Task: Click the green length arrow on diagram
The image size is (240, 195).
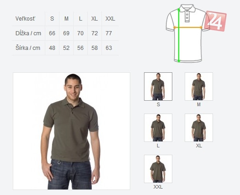Action: pos(179,35)
